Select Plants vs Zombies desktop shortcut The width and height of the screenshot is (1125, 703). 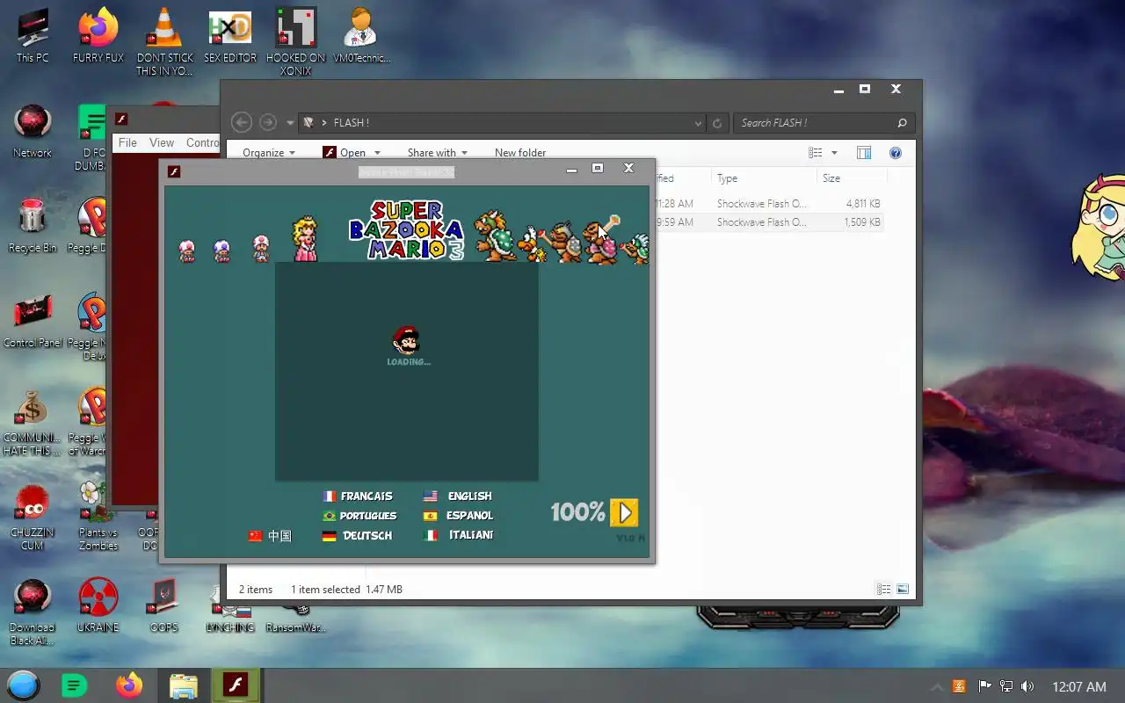(98, 517)
